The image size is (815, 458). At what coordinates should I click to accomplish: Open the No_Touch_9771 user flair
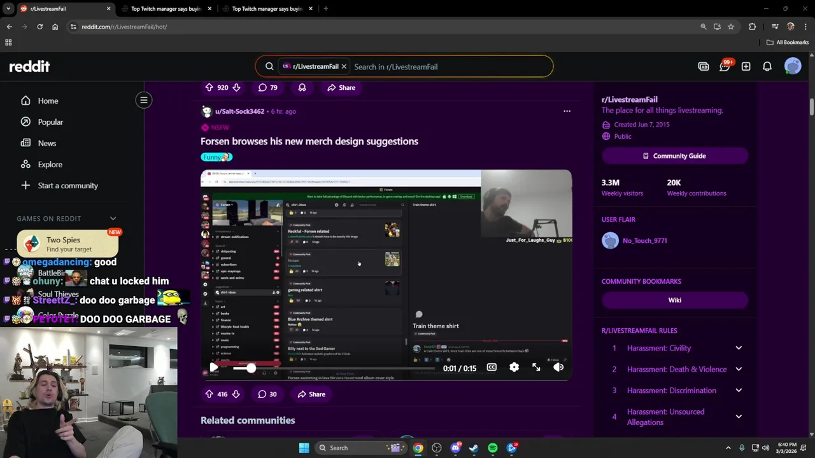click(645, 240)
